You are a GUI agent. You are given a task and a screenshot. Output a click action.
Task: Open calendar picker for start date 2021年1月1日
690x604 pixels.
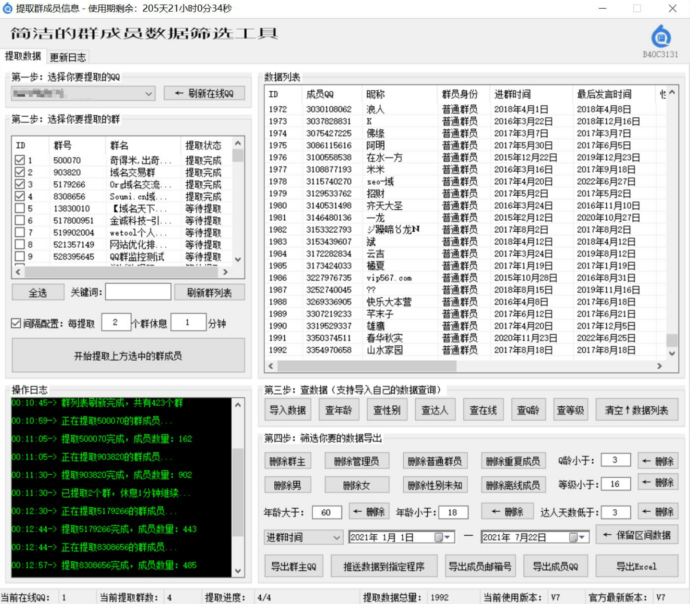(438, 537)
